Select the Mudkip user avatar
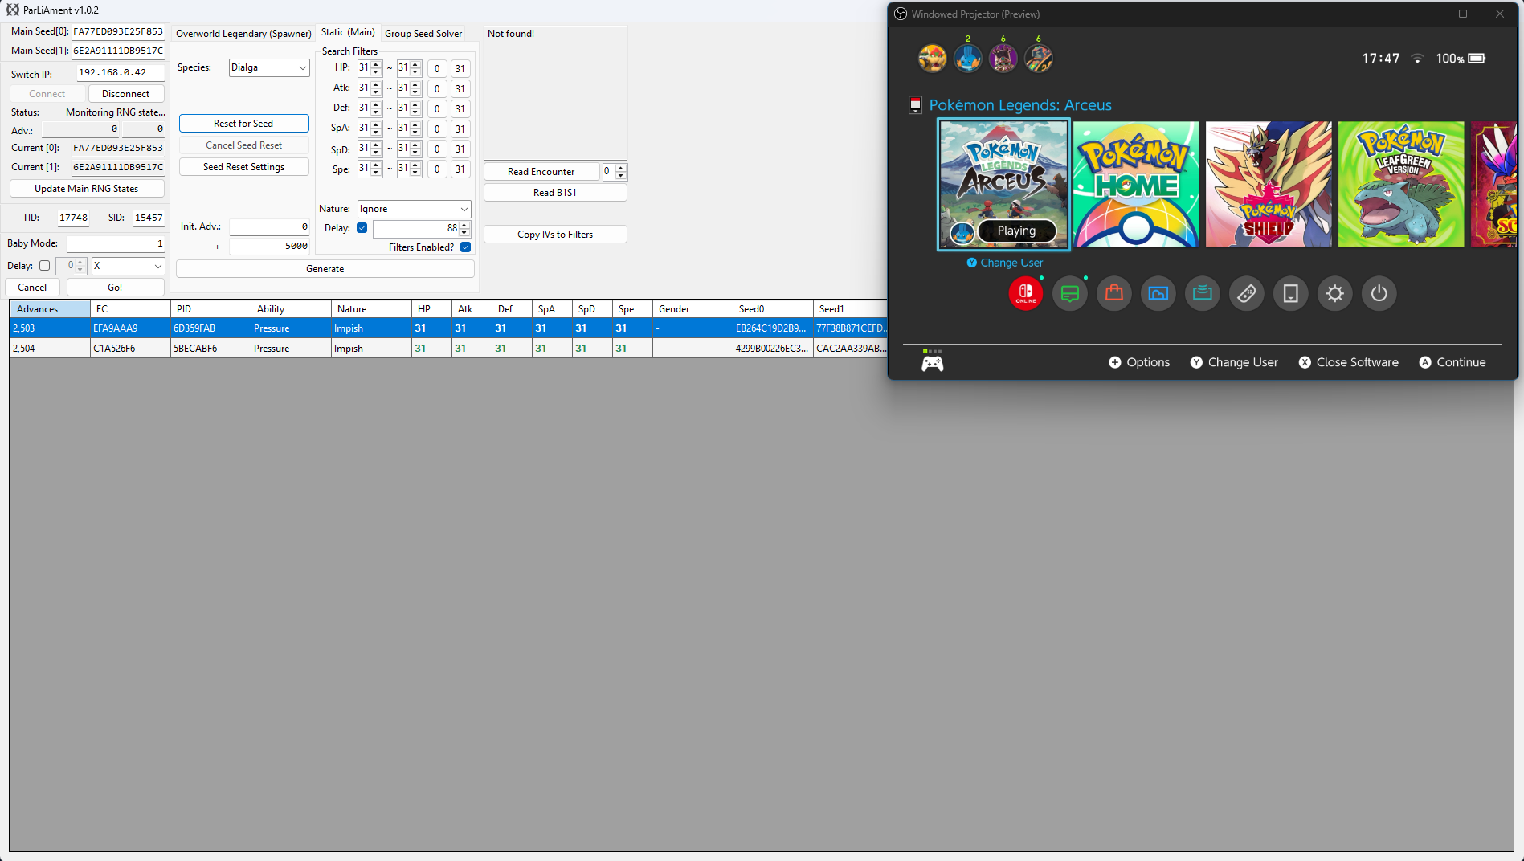1524x861 pixels. point(967,59)
